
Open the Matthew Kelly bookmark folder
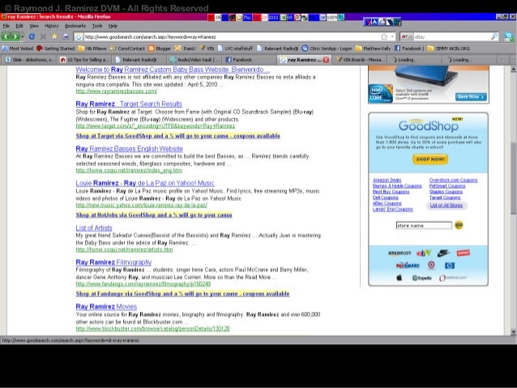point(374,49)
